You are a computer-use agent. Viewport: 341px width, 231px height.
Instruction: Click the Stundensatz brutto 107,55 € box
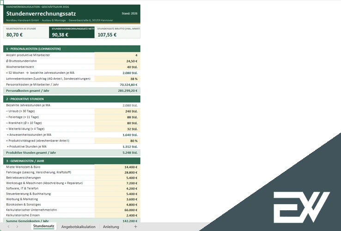click(117, 32)
